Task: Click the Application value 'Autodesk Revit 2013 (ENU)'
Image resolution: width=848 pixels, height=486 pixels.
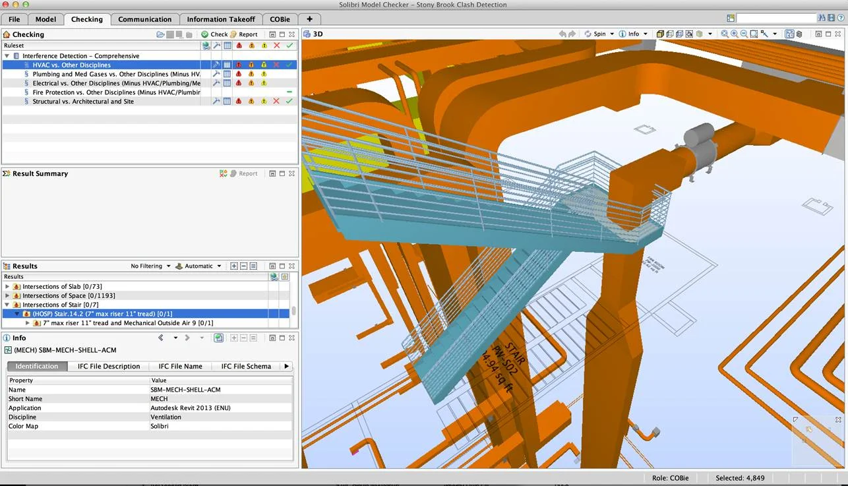Action: coord(191,408)
